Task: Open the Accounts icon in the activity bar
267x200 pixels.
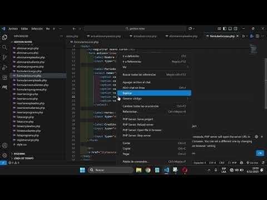Action: [x=4, y=146]
